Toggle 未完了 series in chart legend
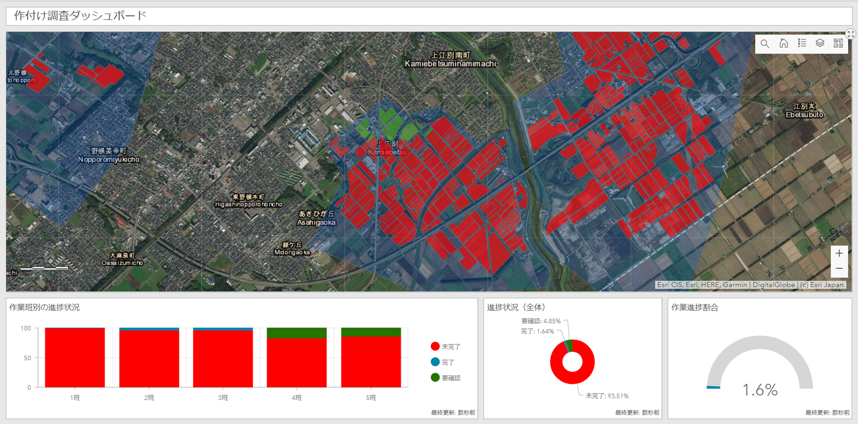 click(x=446, y=346)
